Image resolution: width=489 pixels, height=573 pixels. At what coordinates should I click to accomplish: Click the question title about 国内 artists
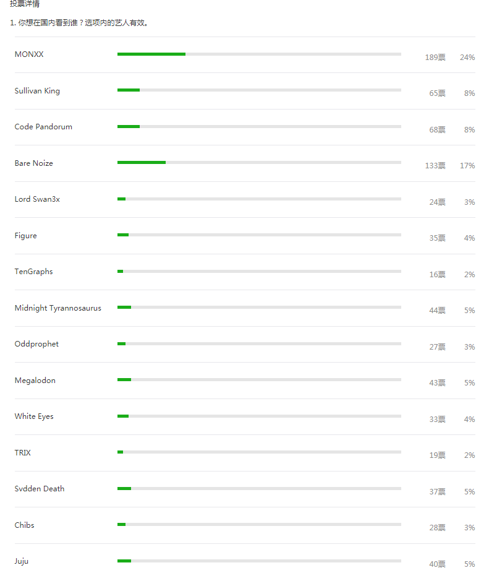79,23
